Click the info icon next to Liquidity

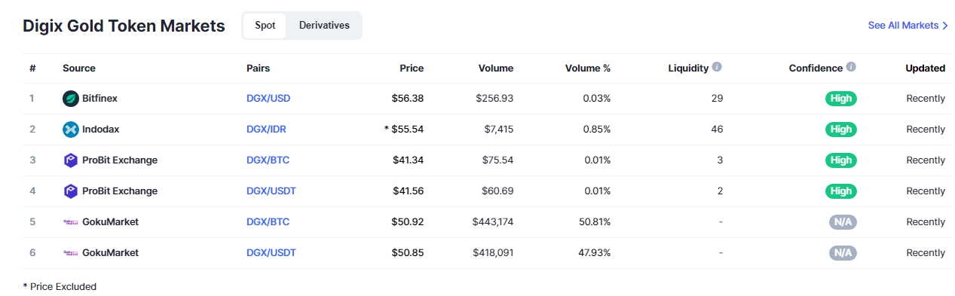[717, 67]
